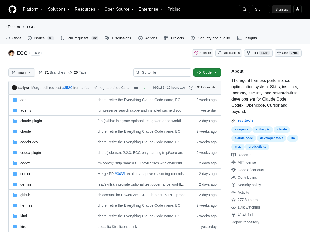This screenshot has height=232, width=310.
Task: Open the Pricing page link
Action: (x=174, y=9)
